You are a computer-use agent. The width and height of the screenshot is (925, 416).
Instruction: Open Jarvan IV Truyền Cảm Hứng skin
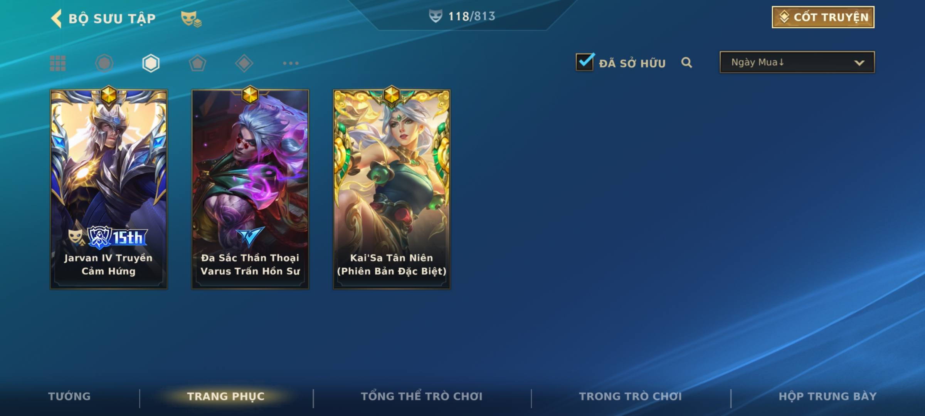pos(109,189)
